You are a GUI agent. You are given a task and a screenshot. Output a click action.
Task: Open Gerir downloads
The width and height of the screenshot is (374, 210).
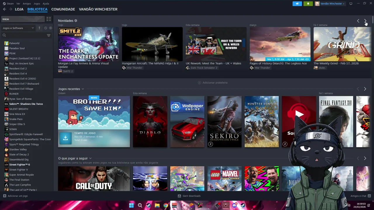click(189, 196)
